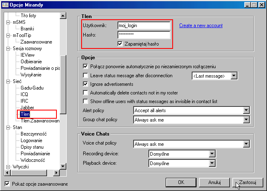The width and height of the screenshot is (267, 191).
Task: Toggle Pokaż opcje zaawansowane checkbox
Action: click(x=7, y=184)
